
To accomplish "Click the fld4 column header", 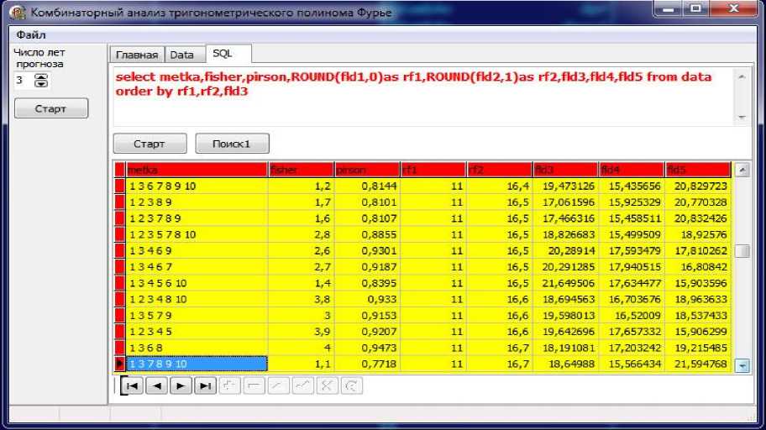I will tap(631, 170).
